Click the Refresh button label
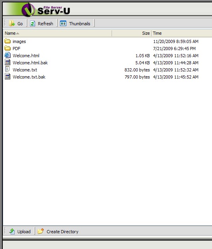 point(45,24)
